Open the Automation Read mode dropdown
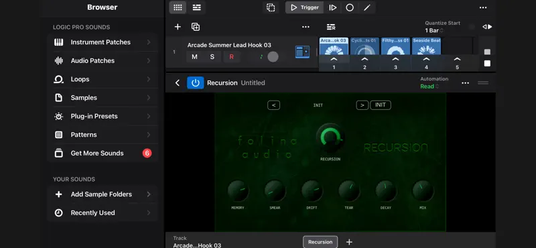 click(429, 86)
